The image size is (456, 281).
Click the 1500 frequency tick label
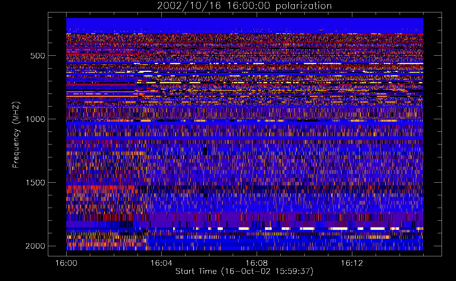pyautogui.click(x=35, y=183)
